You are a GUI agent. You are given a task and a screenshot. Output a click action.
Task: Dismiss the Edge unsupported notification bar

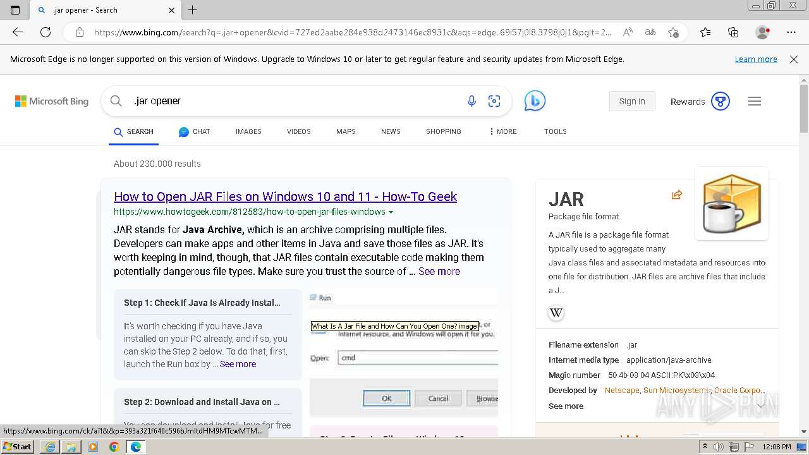pos(794,59)
